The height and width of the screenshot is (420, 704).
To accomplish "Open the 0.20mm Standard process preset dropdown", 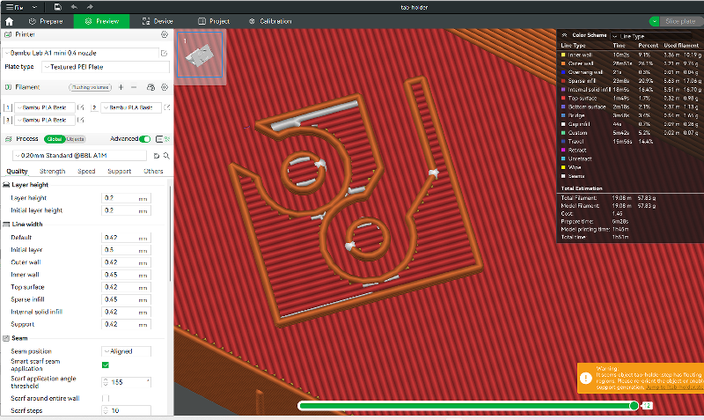I will pos(79,156).
